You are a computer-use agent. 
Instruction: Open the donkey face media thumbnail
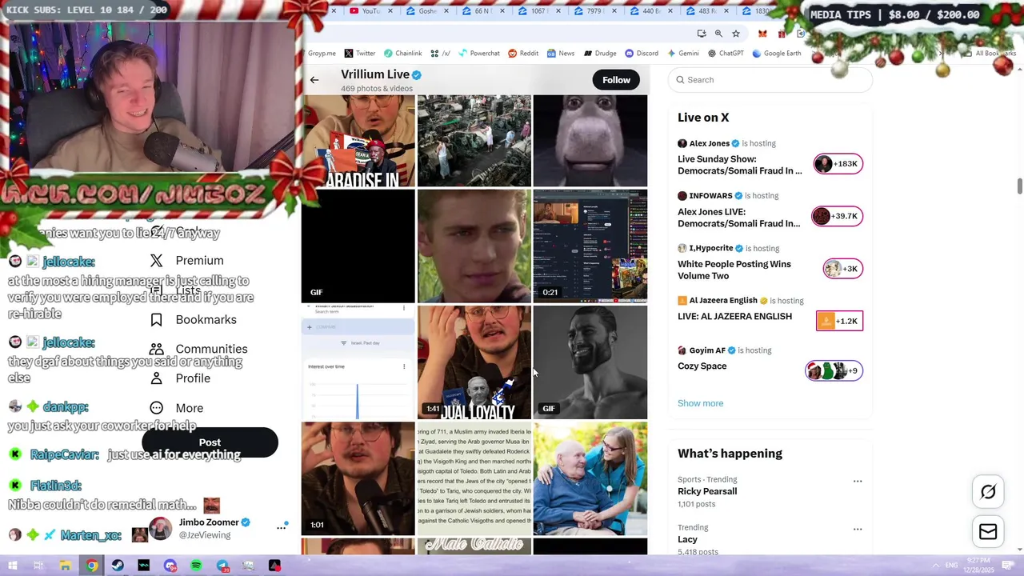click(x=590, y=141)
